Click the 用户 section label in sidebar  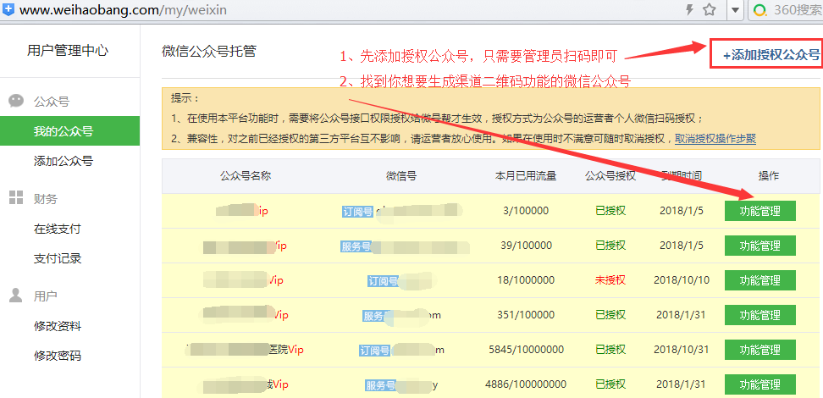click(46, 296)
